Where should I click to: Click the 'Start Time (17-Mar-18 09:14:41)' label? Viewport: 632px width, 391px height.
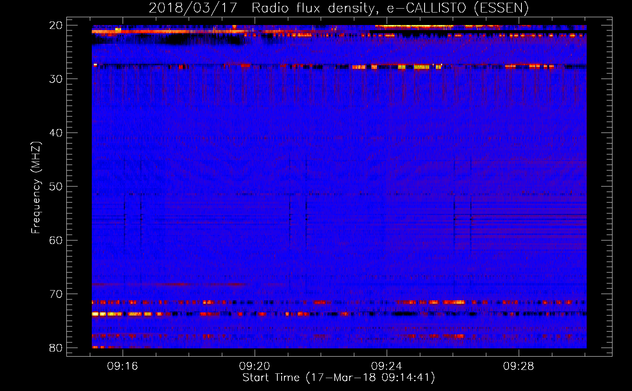(x=339, y=378)
